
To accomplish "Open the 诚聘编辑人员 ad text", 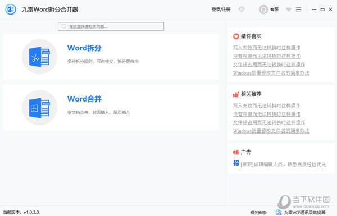I will pyautogui.click(x=283, y=164).
